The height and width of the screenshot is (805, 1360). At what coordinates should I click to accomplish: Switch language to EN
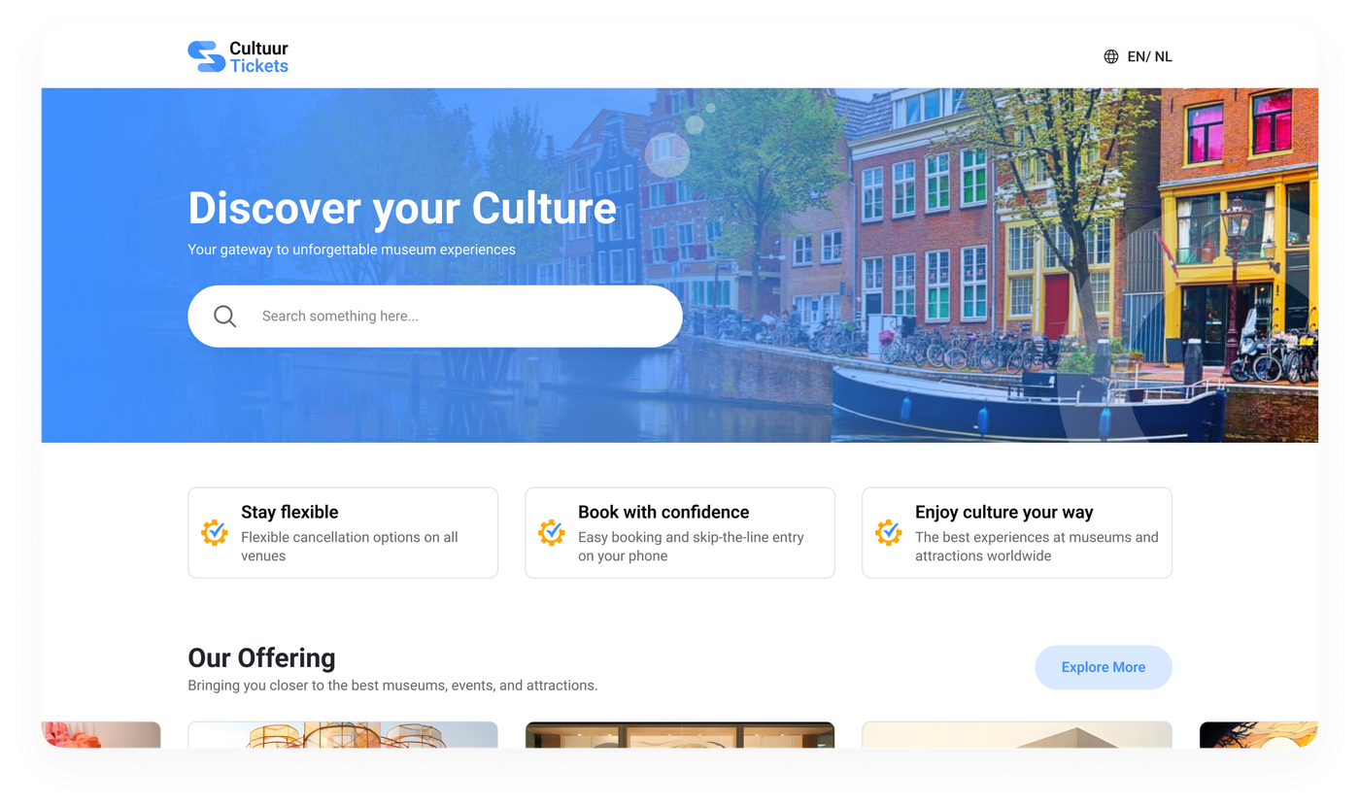pos(1139,56)
